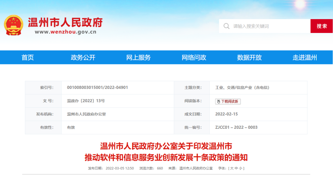333x175 pixels.
Task: Click the 统一编号 label cell
Action: tap(192, 128)
